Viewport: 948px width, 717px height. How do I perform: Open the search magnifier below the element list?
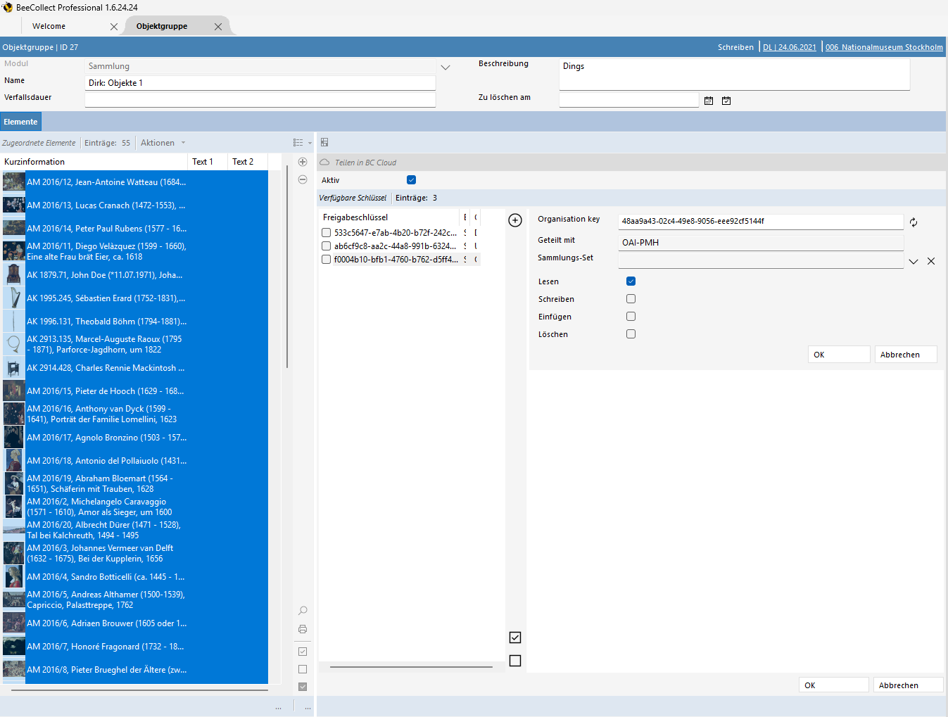coord(303,610)
